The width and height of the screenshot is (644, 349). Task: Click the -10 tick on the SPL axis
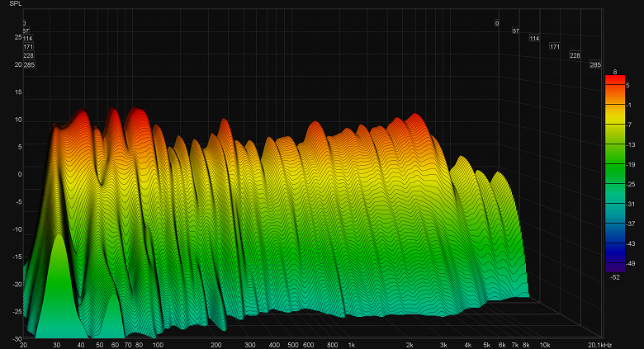tap(17, 229)
